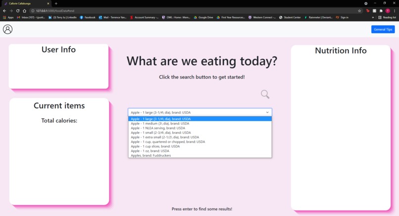Open a new browser tab with plus

[x=56, y=3]
